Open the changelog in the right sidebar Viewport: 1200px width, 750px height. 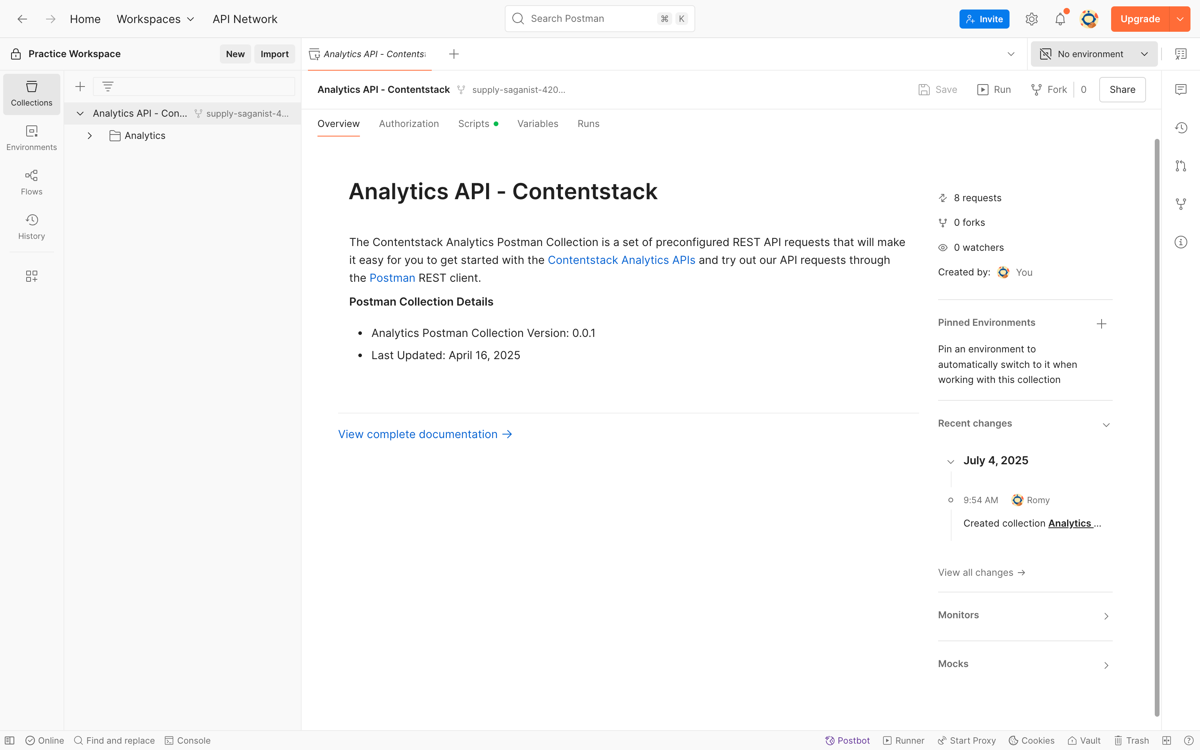[1181, 127]
